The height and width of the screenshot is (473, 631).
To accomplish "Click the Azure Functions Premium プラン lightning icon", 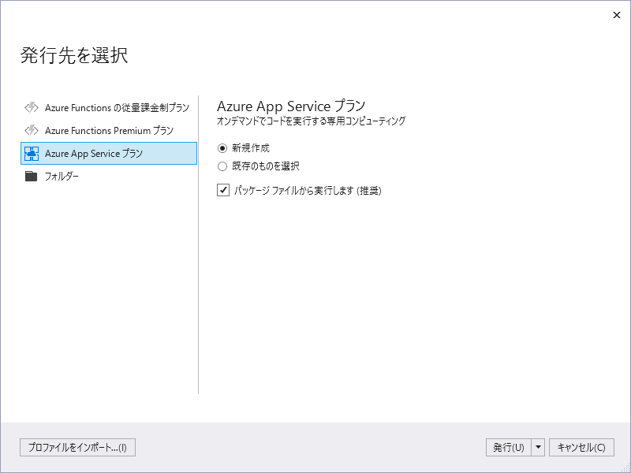I will pos(32,131).
